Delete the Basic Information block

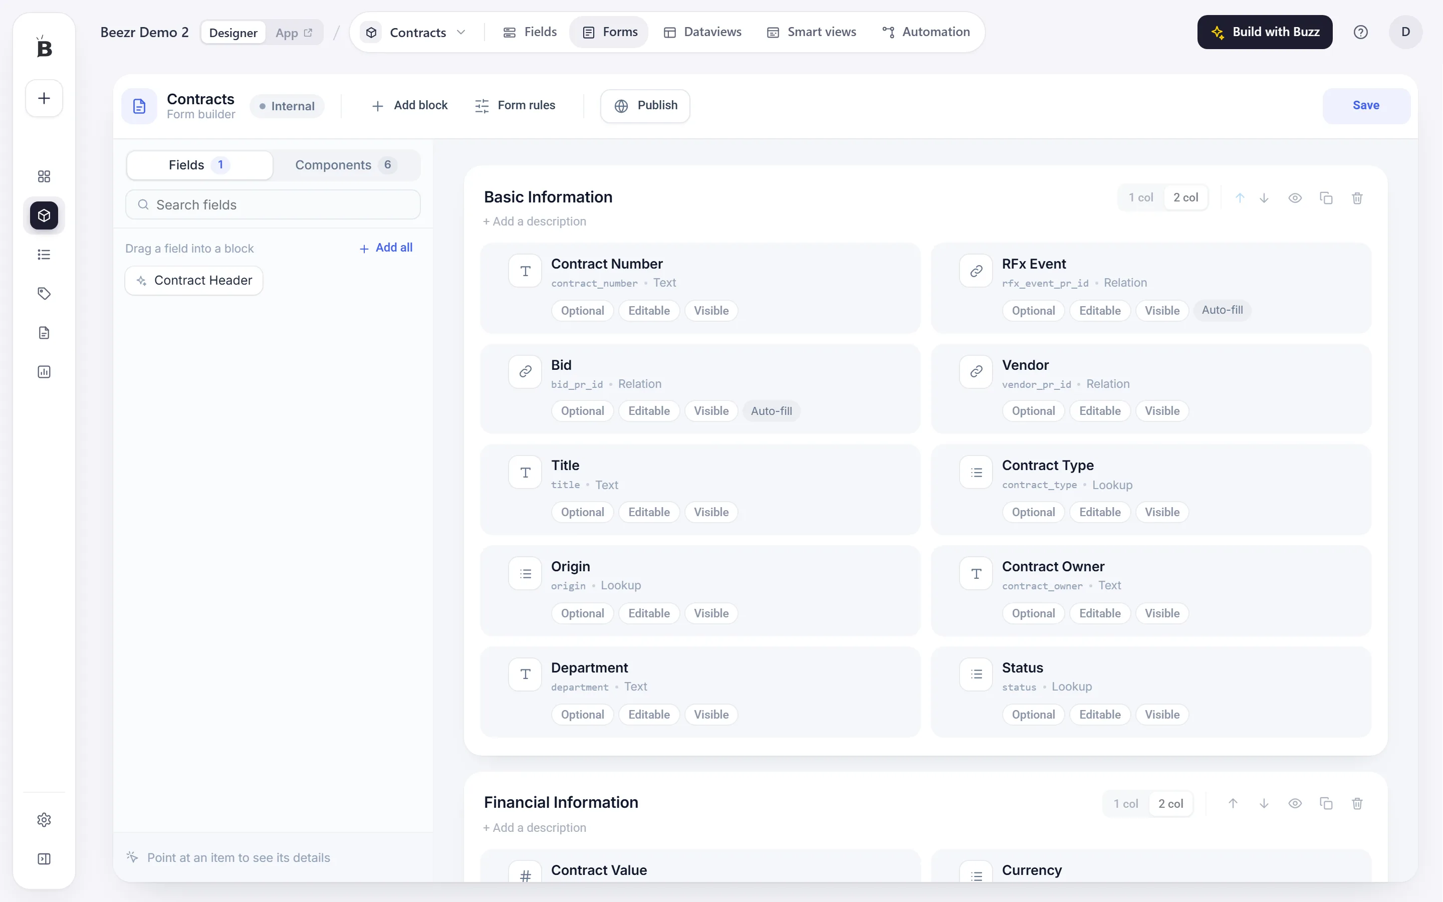1357,198
